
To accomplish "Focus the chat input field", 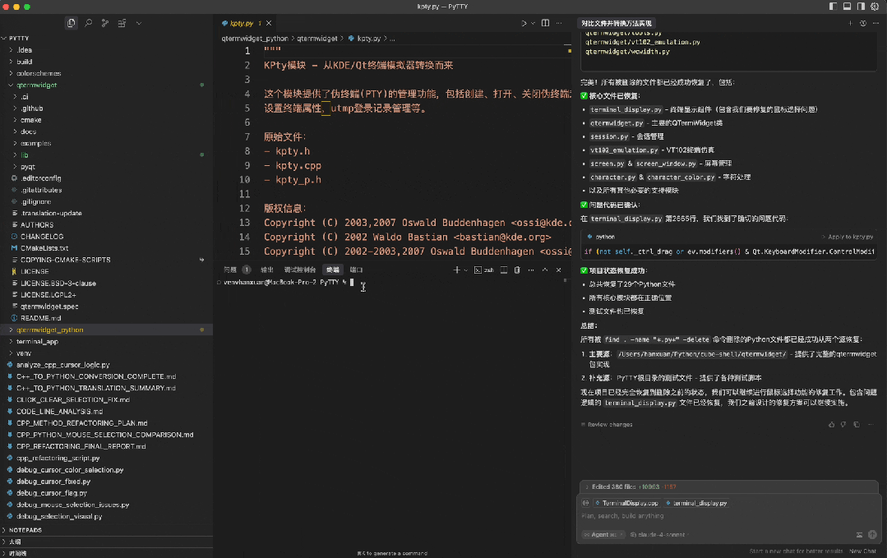I will coord(728,516).
